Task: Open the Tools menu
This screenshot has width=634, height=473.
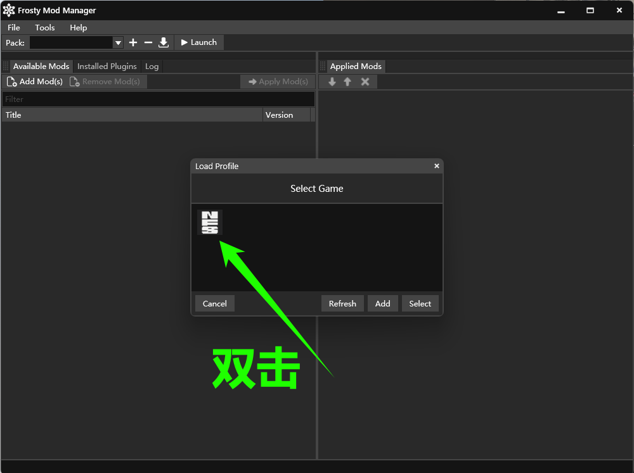Action: [45, 27]
